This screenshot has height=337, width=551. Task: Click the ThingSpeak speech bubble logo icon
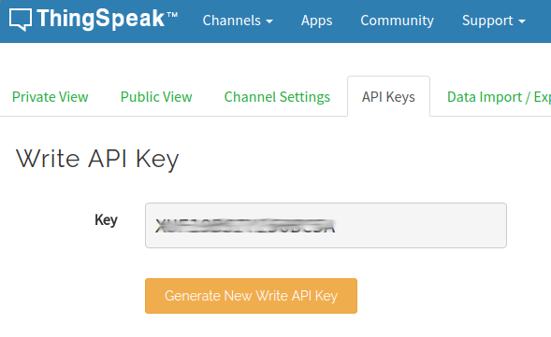click(21, 20)
